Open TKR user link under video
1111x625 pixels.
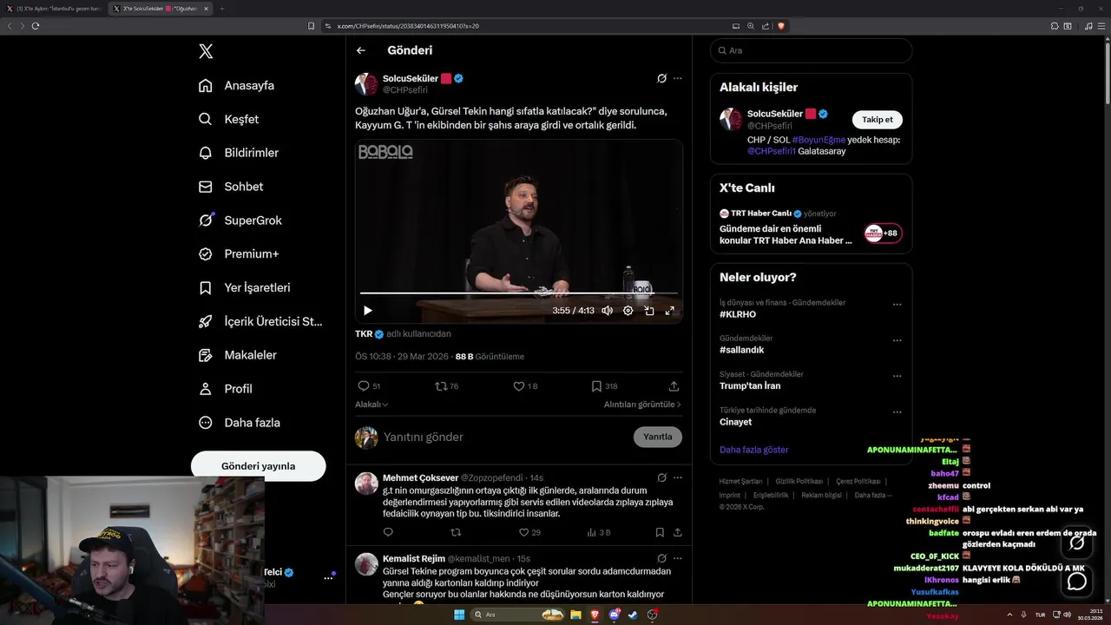[x=364, y=333]
